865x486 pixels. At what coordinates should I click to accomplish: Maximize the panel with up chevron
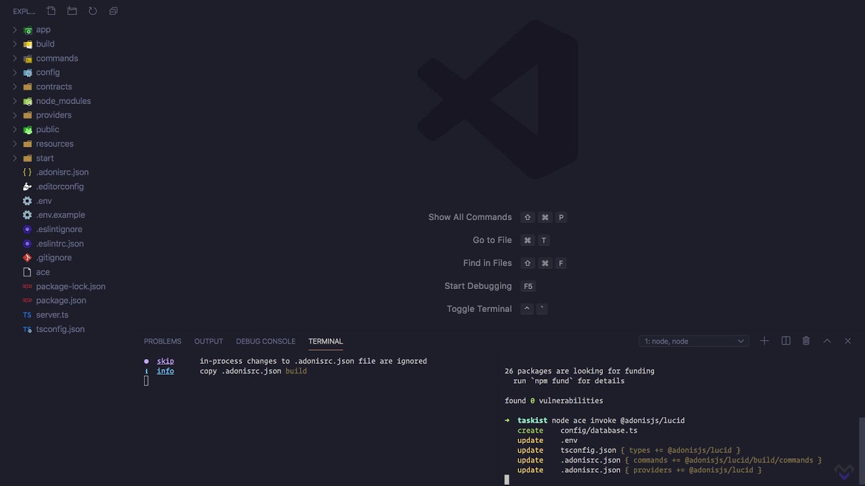click(826, 341)
